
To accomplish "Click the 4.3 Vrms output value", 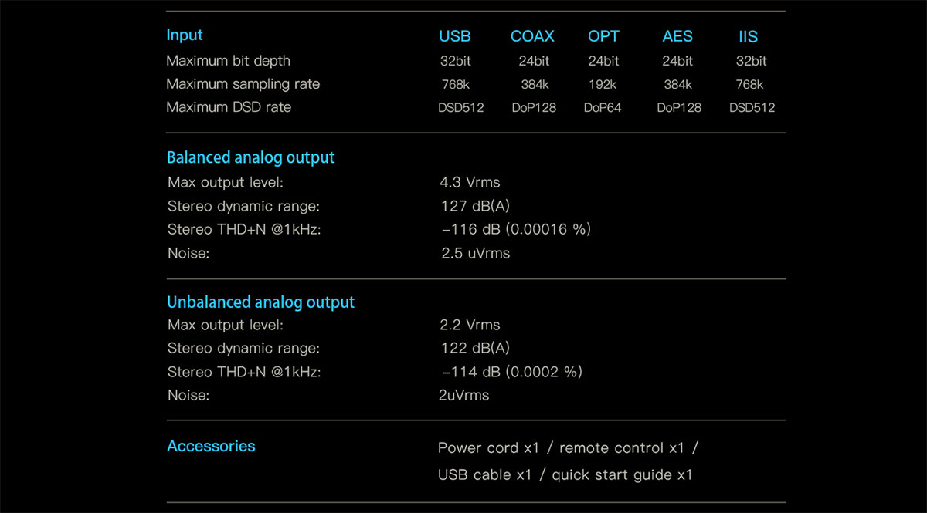I will tap(470, 183).
